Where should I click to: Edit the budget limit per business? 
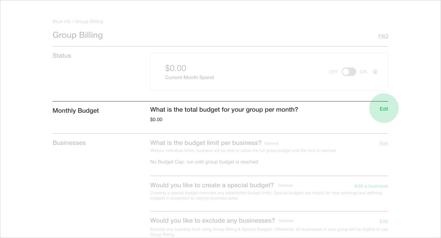[x=384, y=143]
